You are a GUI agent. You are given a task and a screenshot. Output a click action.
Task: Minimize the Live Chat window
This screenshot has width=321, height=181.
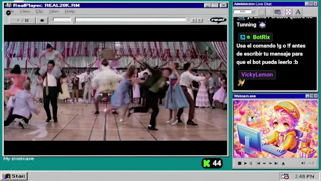307,4
